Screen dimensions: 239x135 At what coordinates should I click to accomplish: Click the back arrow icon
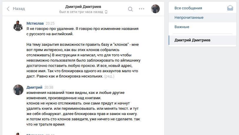click(8, 9)
